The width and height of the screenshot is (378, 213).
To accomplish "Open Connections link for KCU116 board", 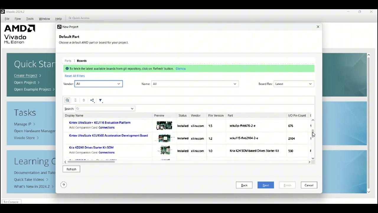I will (x=107, y=128).
